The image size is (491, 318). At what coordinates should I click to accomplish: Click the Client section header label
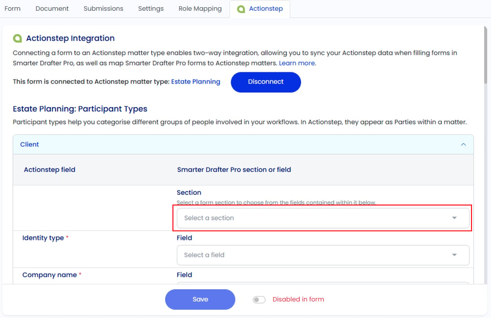(29, 144)
